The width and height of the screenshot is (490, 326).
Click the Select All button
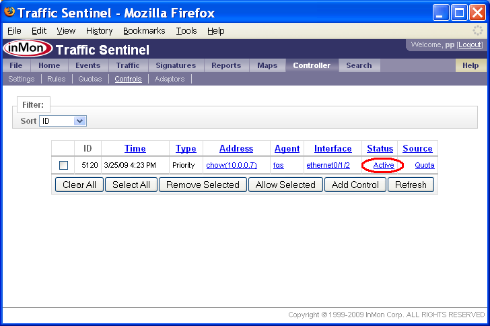click(131, 185)
